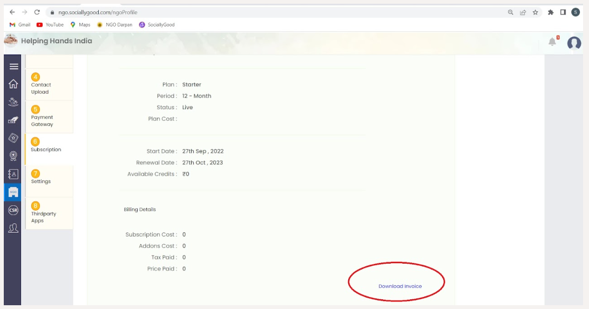Viewport: 589px width, 309px height.
Task: Open browser zoom magnifier icon
Action: tap(511, 12)
